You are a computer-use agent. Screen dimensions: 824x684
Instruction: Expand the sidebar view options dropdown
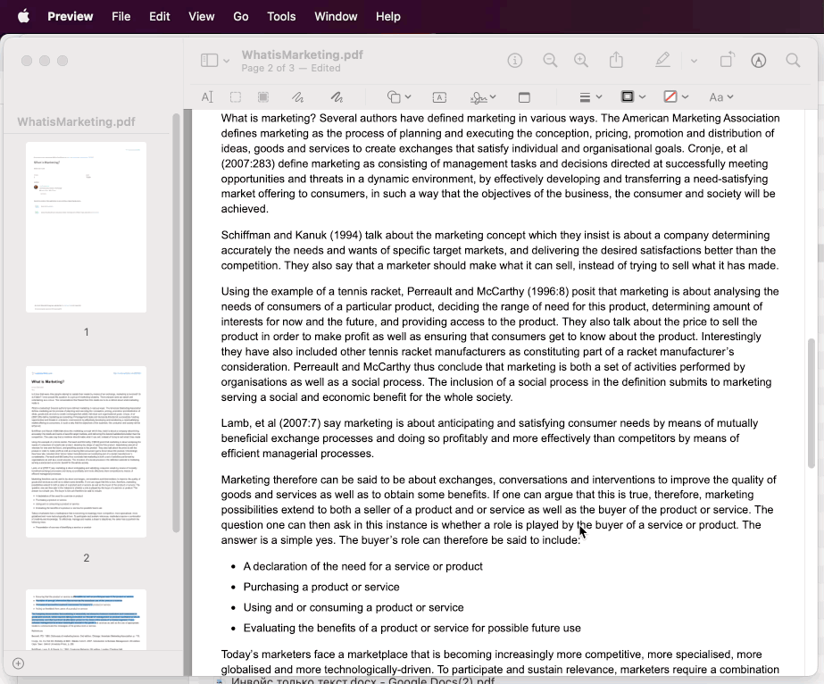tap(214, 61)
